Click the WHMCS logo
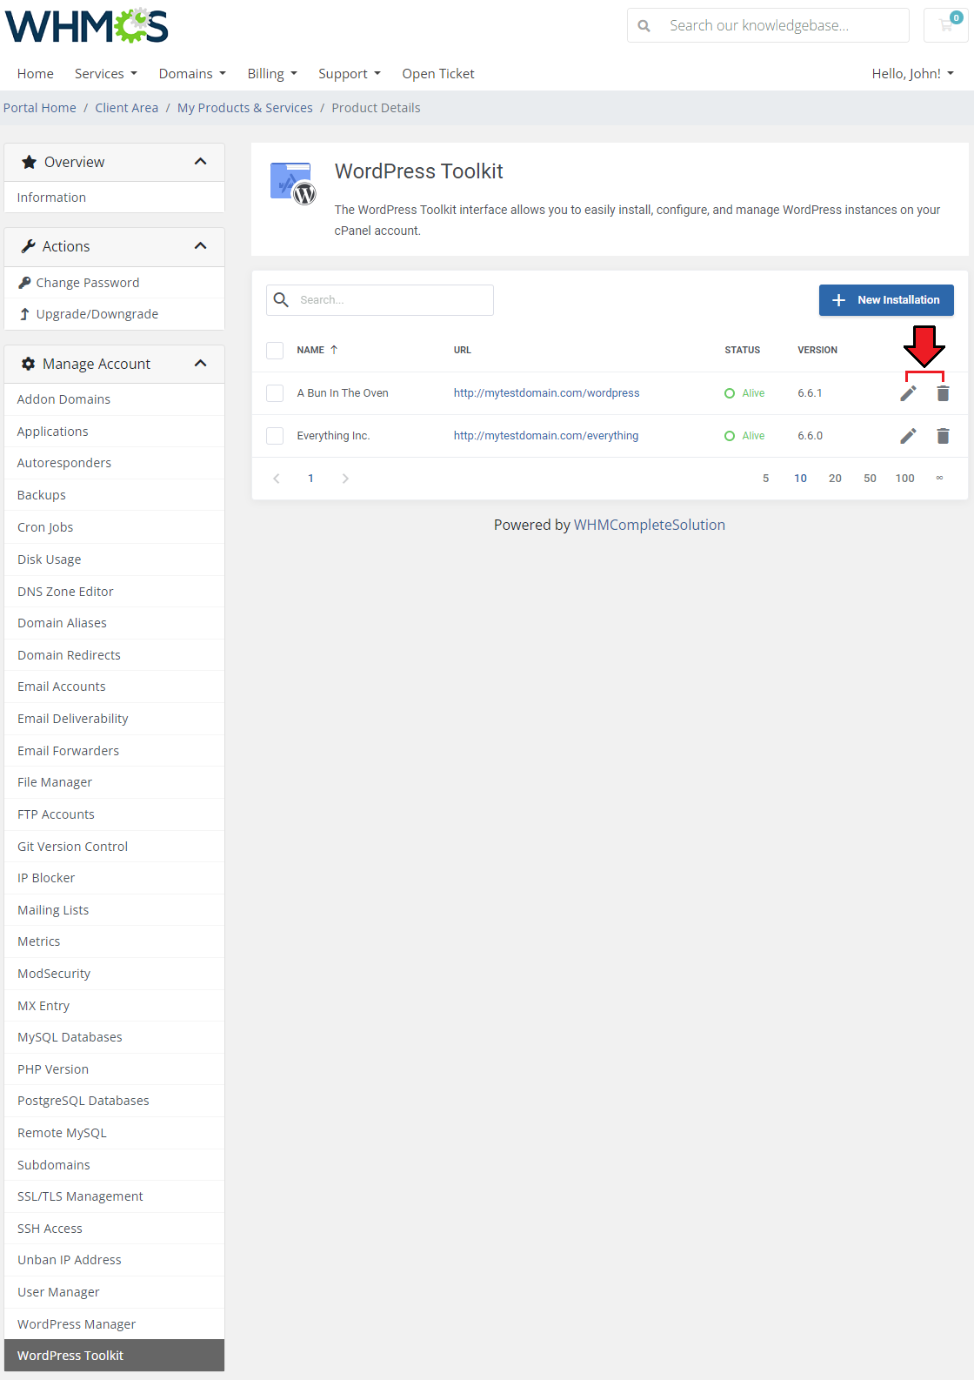Image resolution: width=974 pixels, height=1380 pixels. click(87, 26)
